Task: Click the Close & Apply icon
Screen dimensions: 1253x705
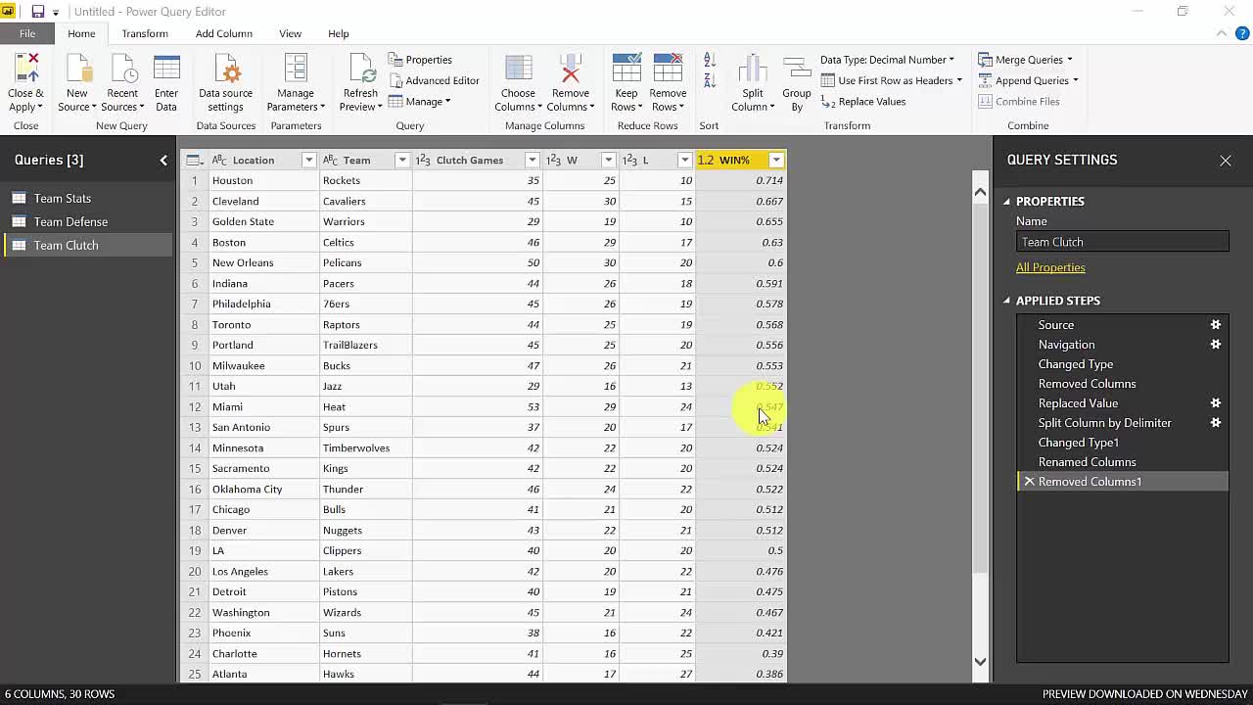Action: 25,70
